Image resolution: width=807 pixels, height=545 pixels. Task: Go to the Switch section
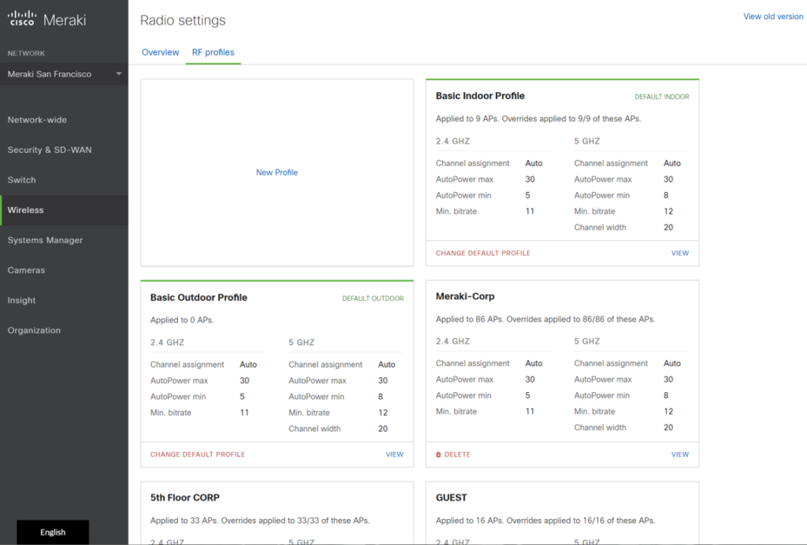pos(22,180)
